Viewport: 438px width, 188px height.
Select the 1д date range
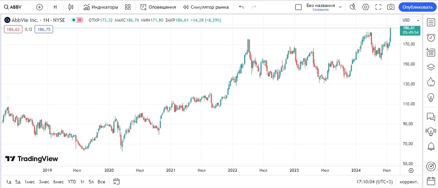tap(9, 181)
